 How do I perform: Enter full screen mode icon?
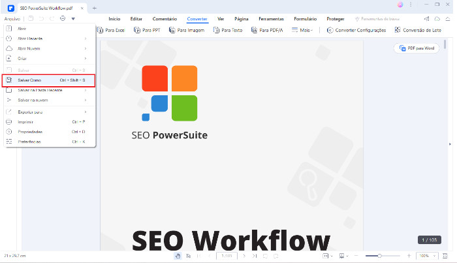point(445,256)
